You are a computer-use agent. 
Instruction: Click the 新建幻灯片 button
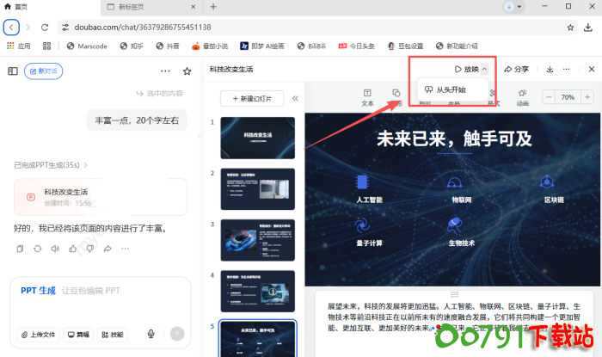(252, 99)
